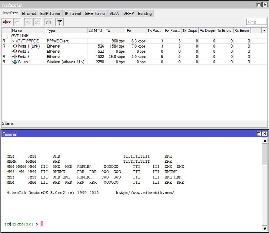Select the Porta 1 (Link) ethernet icon
The width and height of the screenshot is (269, 233).
[15, 46]
